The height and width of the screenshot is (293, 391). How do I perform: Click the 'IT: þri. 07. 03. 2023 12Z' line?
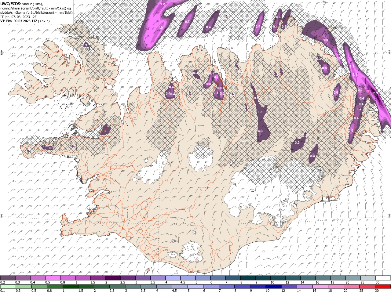(18, 17)
